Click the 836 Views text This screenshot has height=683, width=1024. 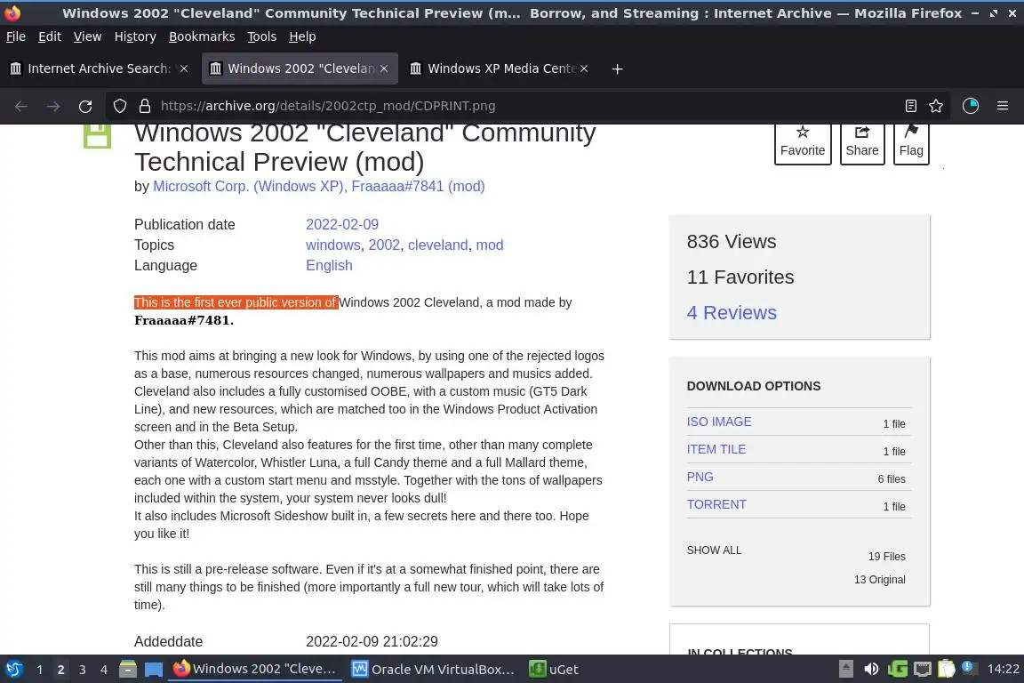[732, 242]
